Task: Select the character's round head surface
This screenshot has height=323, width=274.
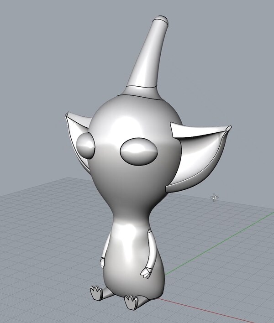Action: point(135,156)
